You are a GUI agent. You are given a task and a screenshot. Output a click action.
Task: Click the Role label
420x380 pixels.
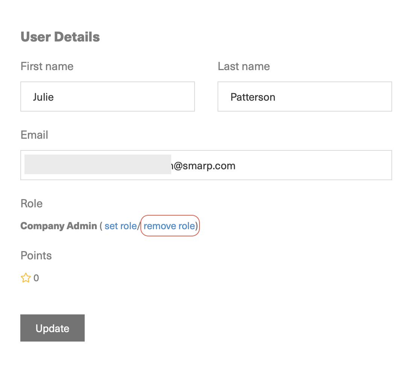click(x=32, y=204)
